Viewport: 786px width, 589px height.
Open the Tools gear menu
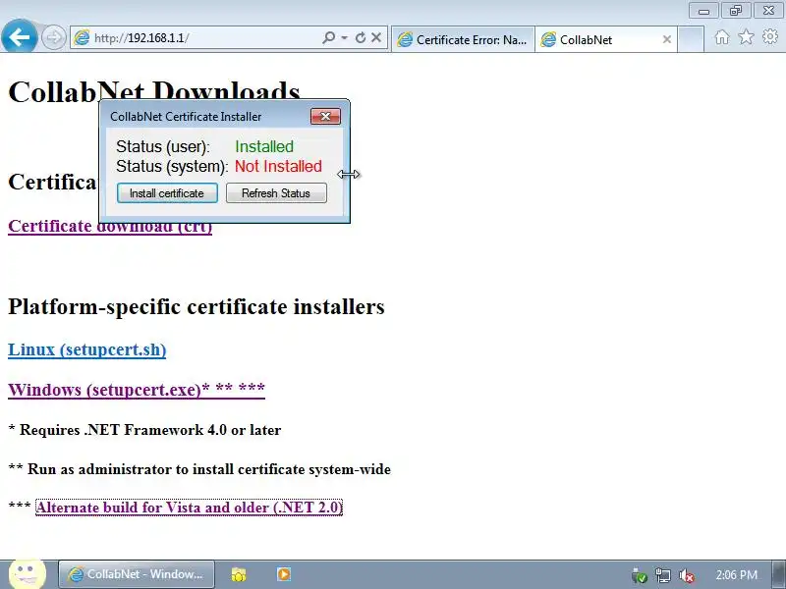(x=770, y=36)
